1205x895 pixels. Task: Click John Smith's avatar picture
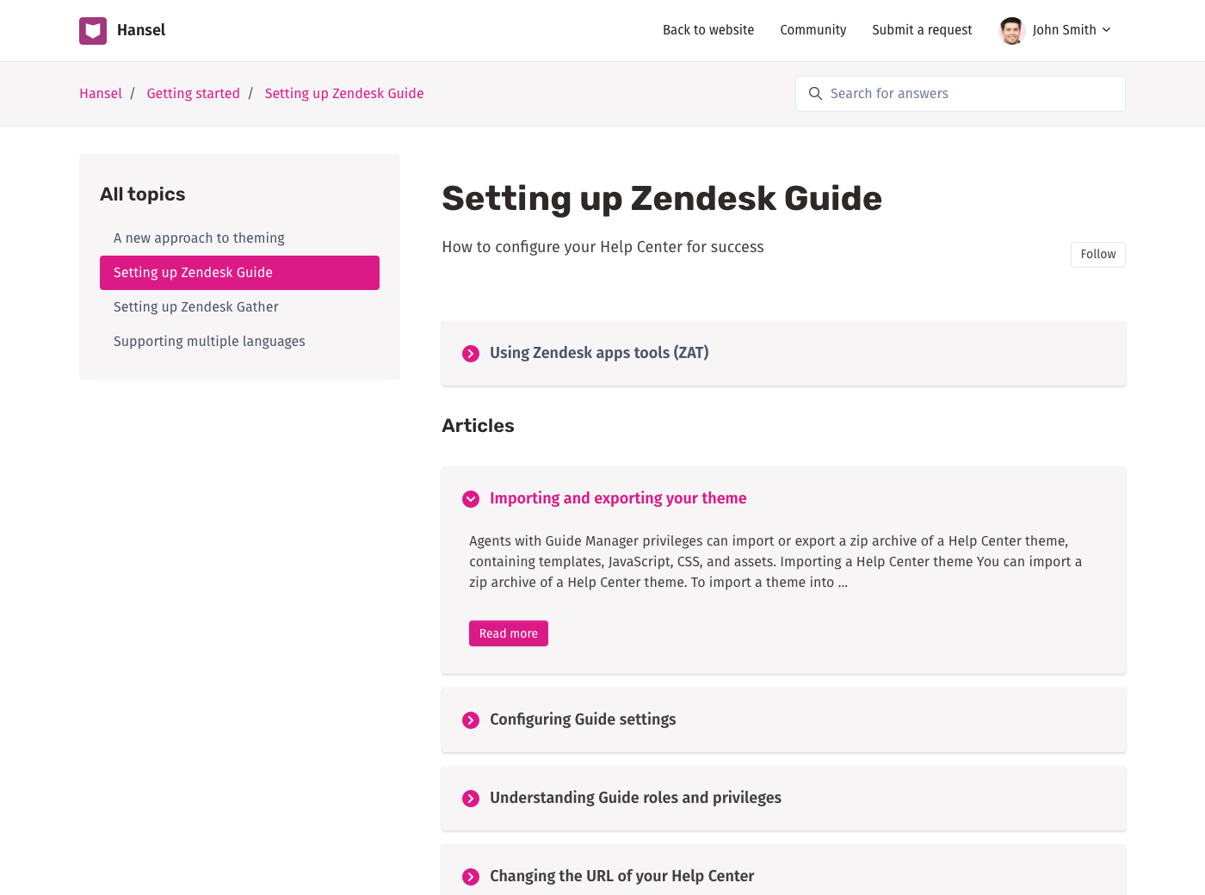(1011, 31)
